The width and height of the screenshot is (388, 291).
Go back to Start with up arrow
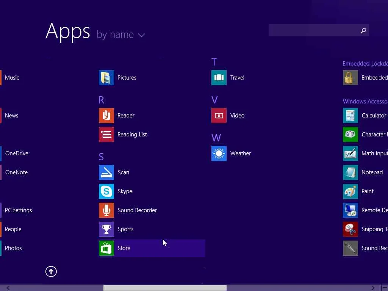point(51,271)
